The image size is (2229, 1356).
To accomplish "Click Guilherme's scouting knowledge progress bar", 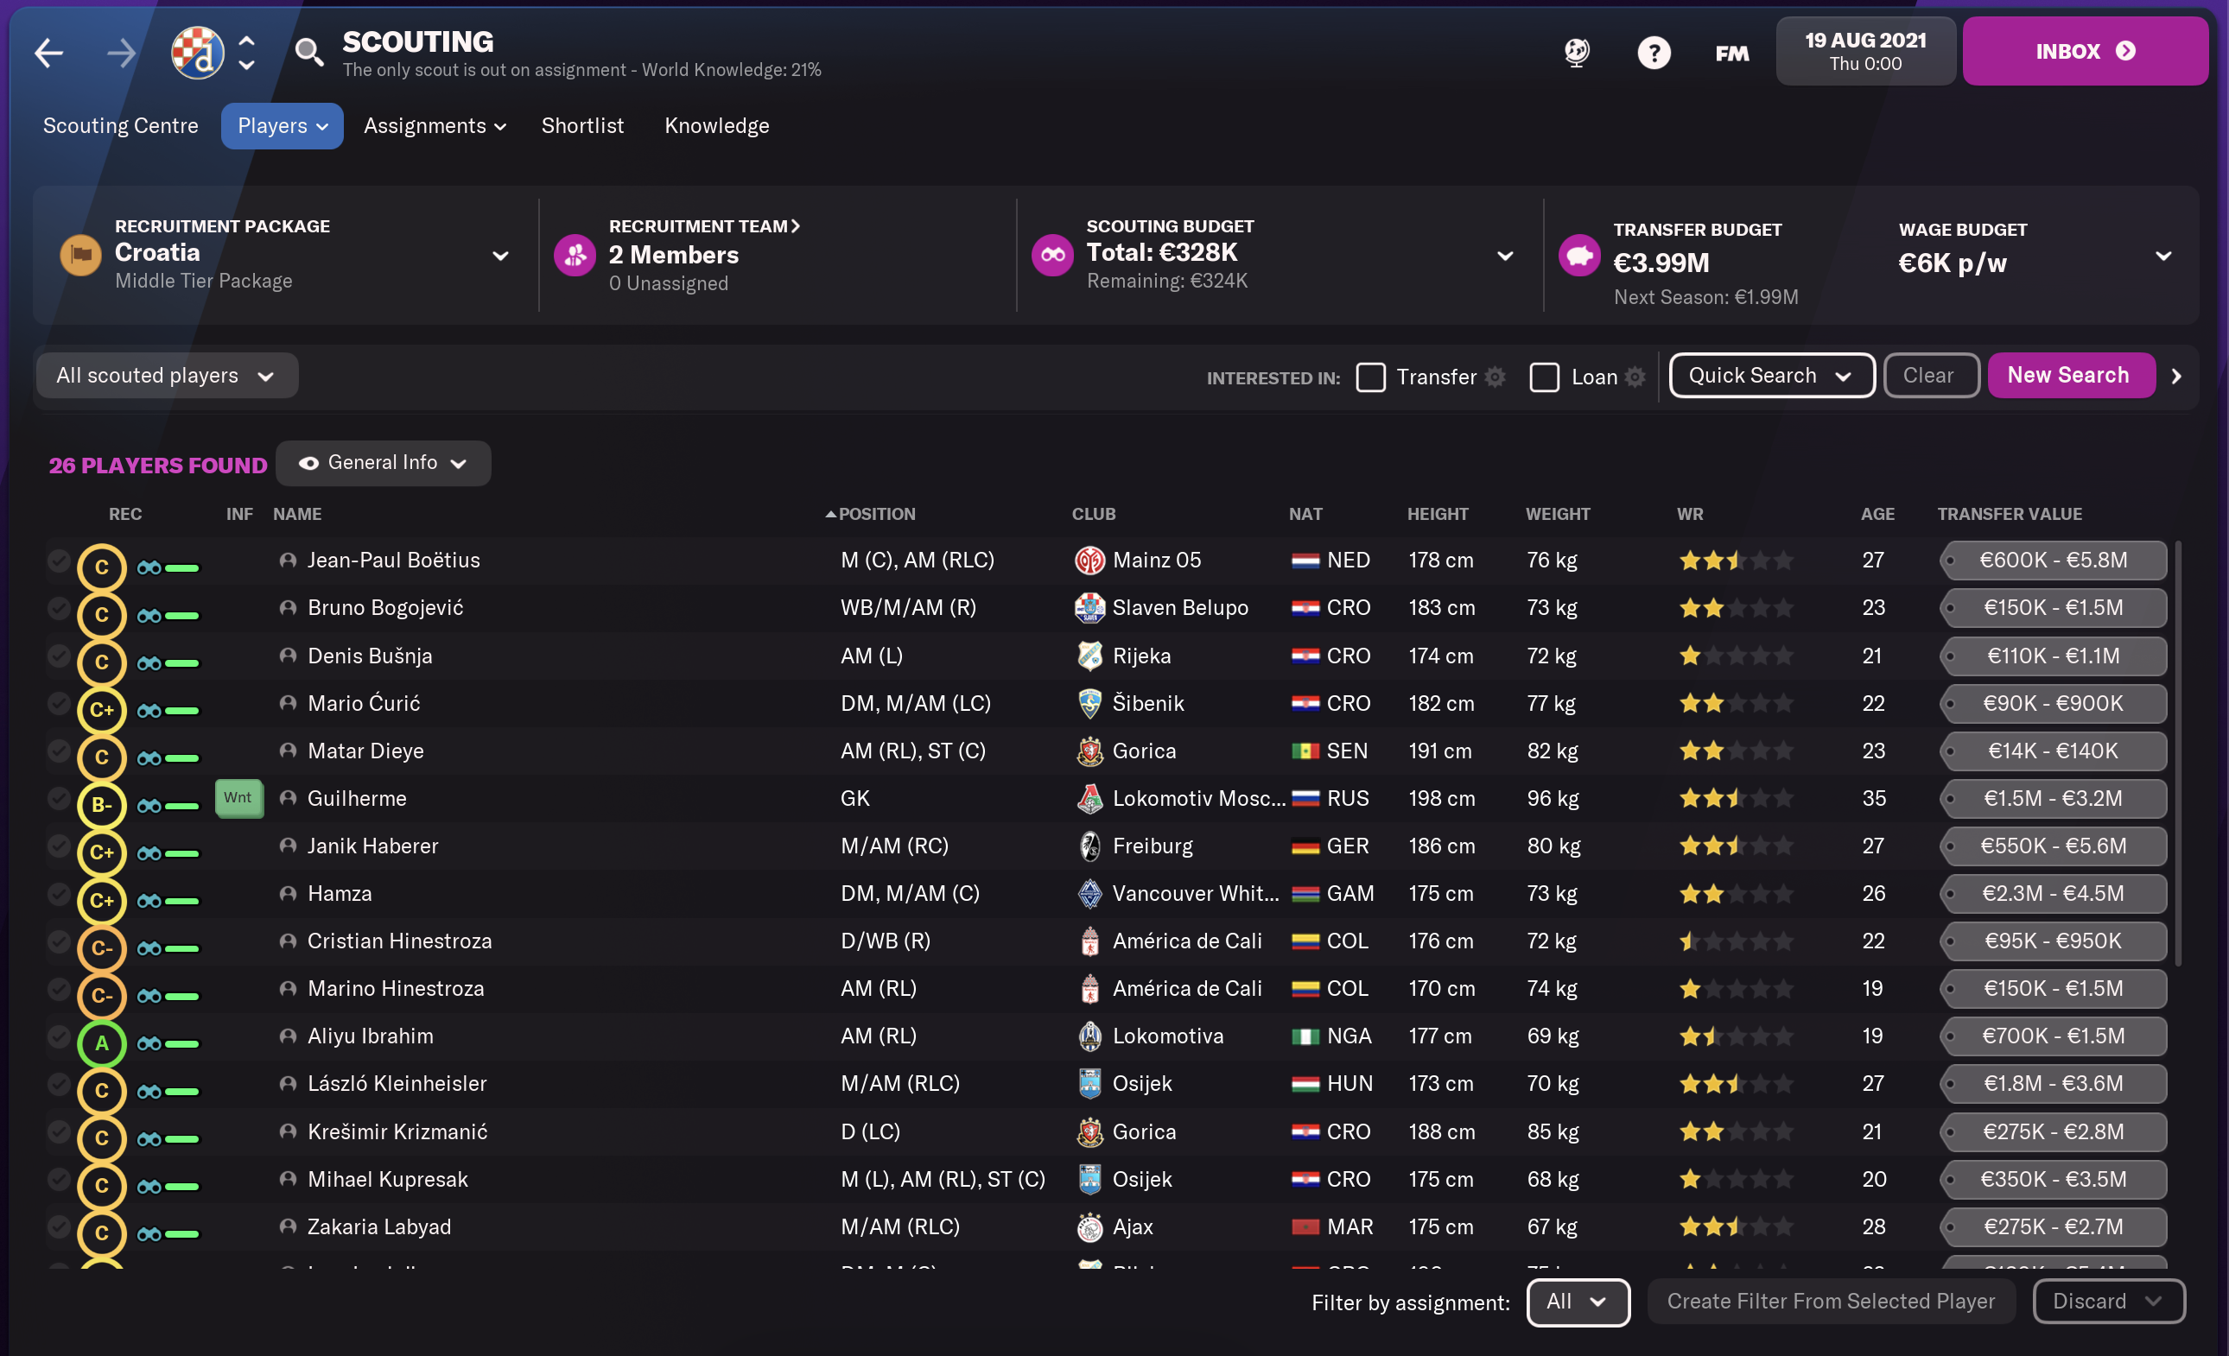I will tap(180, 806).
